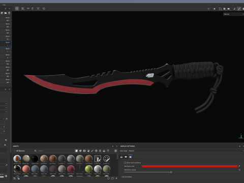Filter assets by smart masks icon
This screenshot has width=244, height=183.
pos(84,151)
